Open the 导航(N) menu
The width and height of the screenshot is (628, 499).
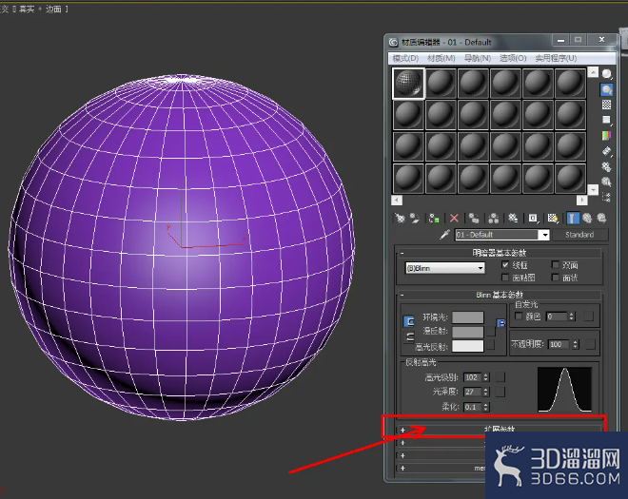click(x=478, y=58)
